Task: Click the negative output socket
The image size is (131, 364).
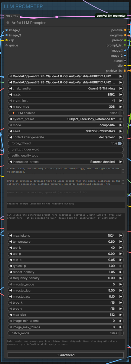Action: pos(125,35)
